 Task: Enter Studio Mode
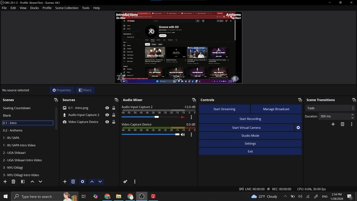click(x=250, y=135)
